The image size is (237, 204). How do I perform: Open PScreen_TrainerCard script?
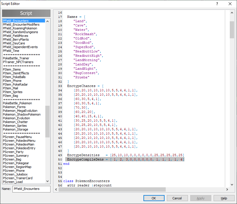click(x=18, y=178)
